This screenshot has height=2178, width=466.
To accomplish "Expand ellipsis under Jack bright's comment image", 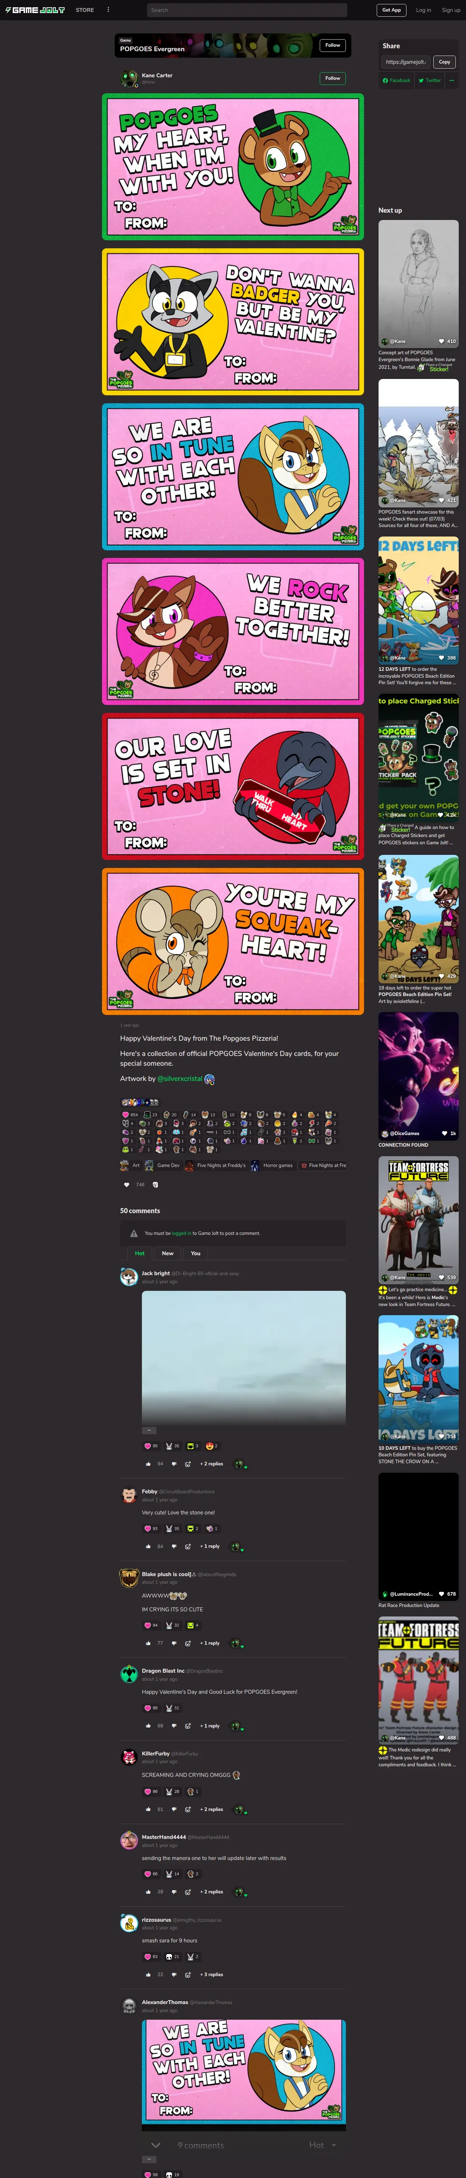I will click(150, 1431).
